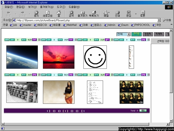Go to Home (홈) icon
The width and height of the screenshot is (174, 131).
pos(59,14)
